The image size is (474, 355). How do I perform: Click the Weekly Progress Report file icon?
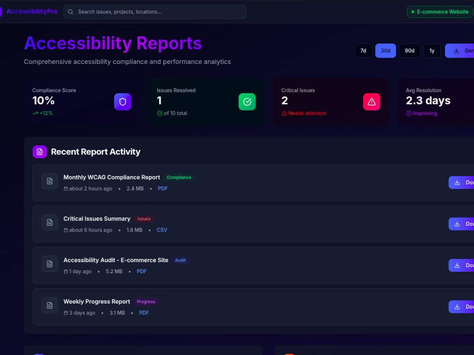[50, 305]
